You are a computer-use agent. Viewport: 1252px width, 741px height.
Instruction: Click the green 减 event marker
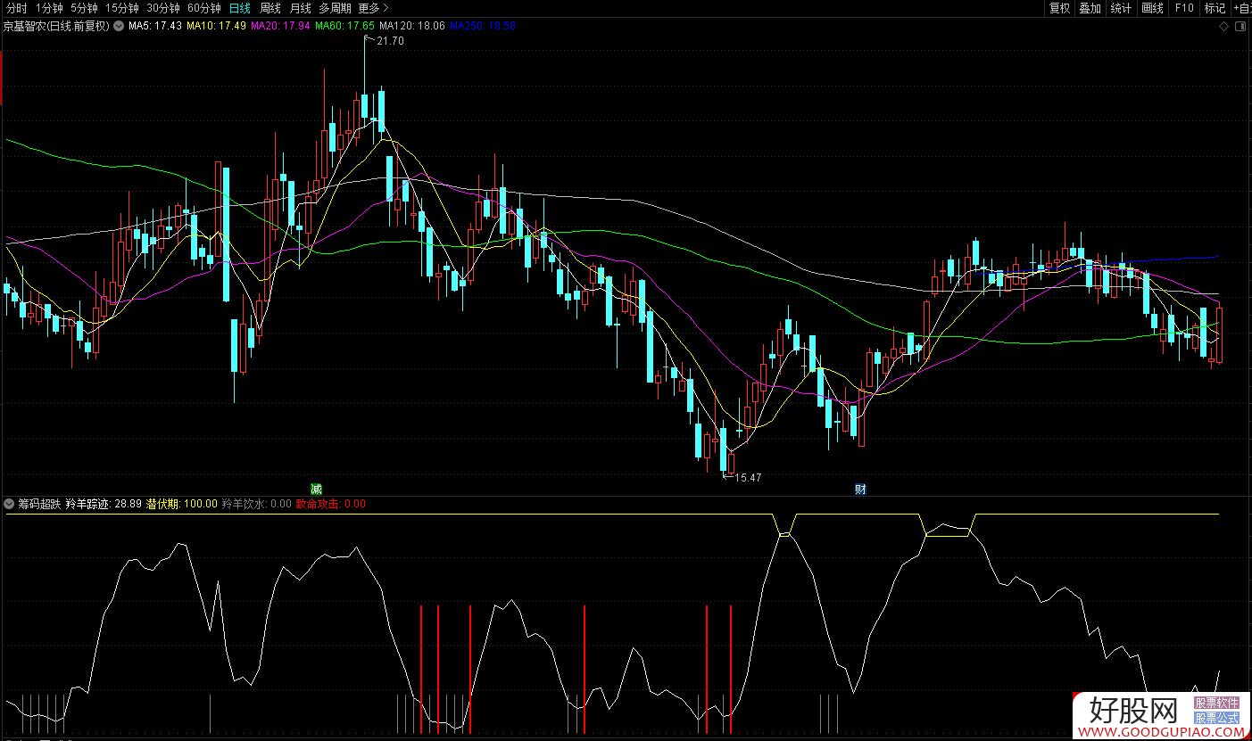coord(316,489)
